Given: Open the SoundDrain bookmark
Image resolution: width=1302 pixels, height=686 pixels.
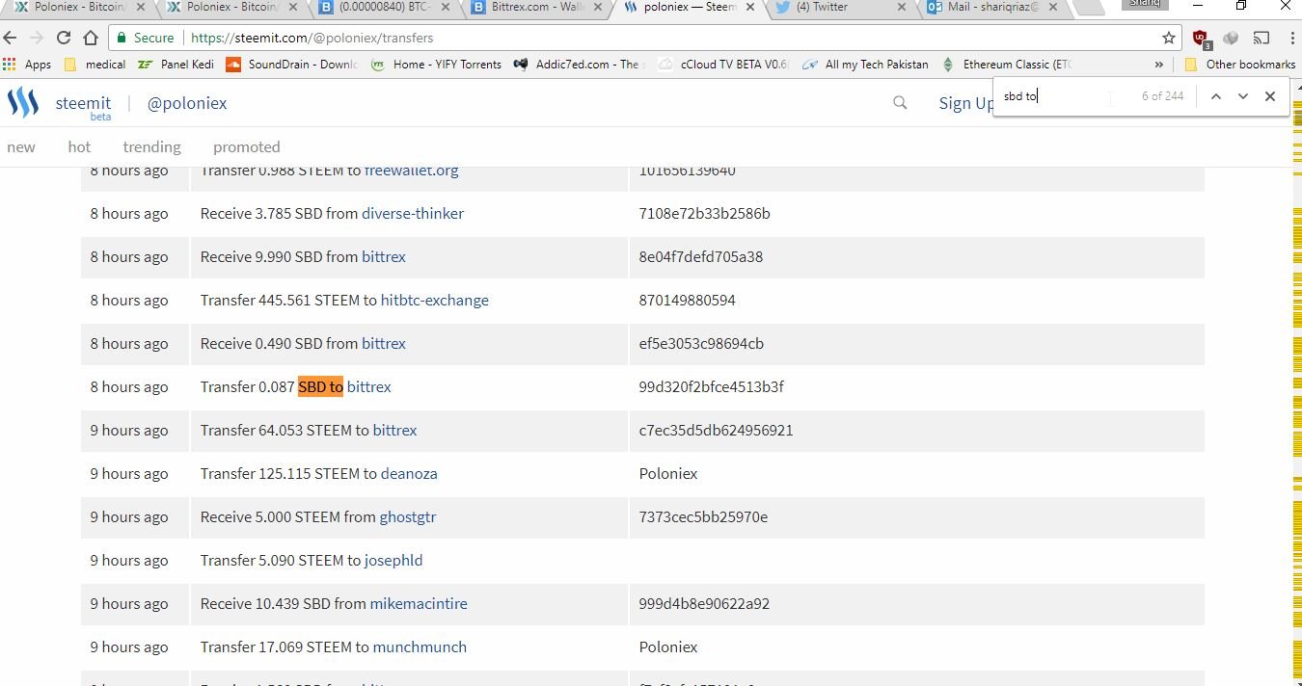Looking at the screenshot, I should coord(291,65).
